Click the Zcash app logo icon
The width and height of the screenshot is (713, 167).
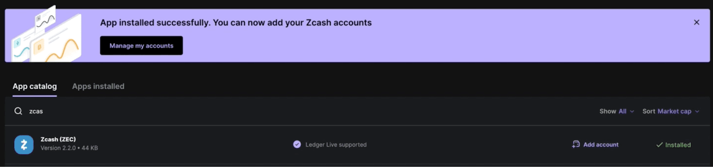click(x=24, y=145)
